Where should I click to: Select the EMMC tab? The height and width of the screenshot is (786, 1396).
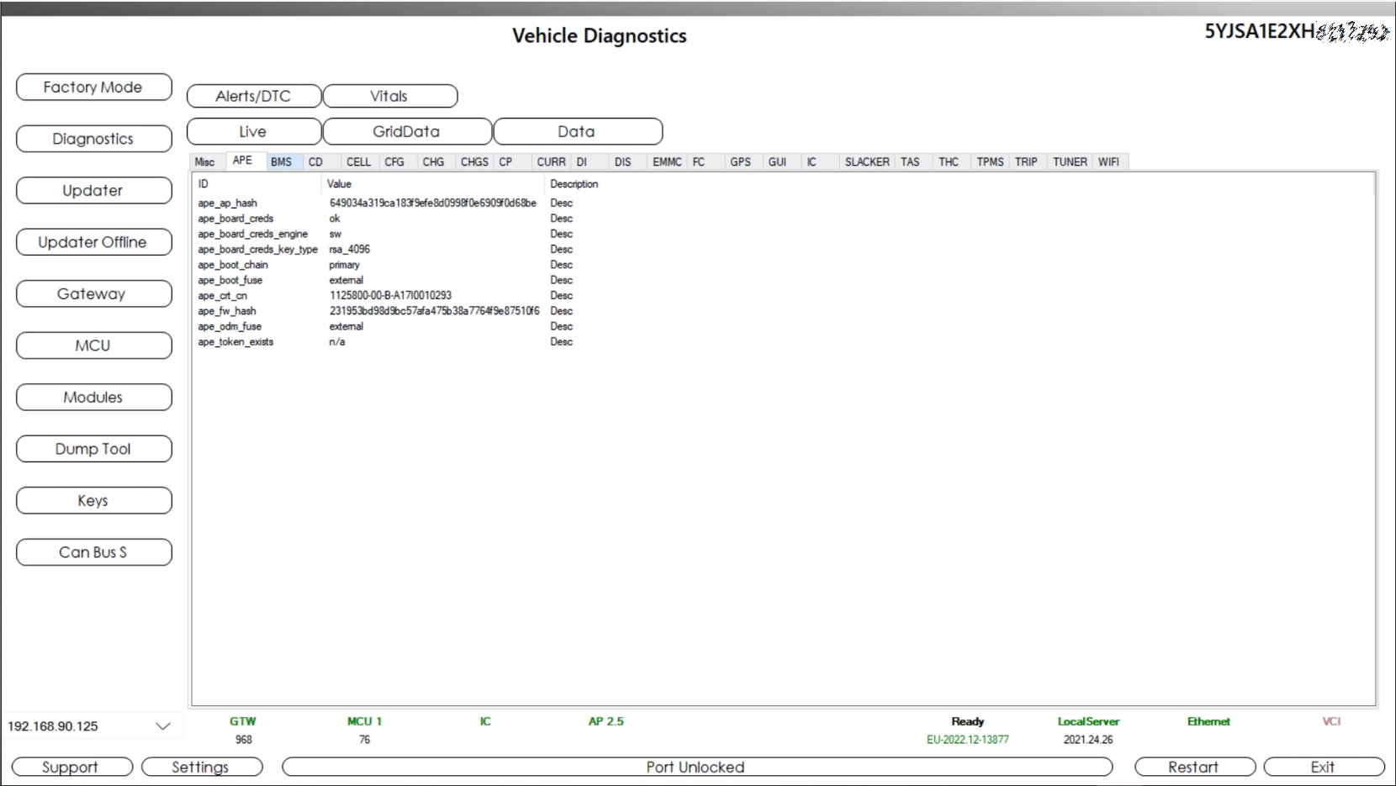(667, 162)
